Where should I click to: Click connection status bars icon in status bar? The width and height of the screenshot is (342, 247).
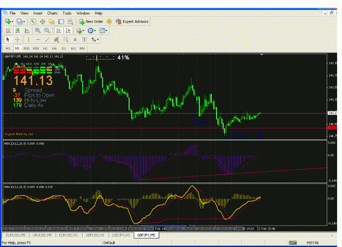(x=293, y=243)
